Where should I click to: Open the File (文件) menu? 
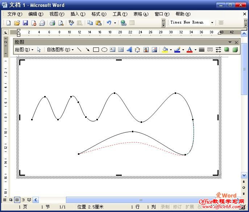[x=15, y=14]
